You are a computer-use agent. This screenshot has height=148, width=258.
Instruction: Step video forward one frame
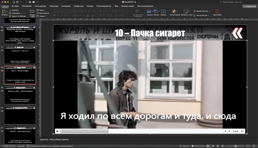pos(229,131)
